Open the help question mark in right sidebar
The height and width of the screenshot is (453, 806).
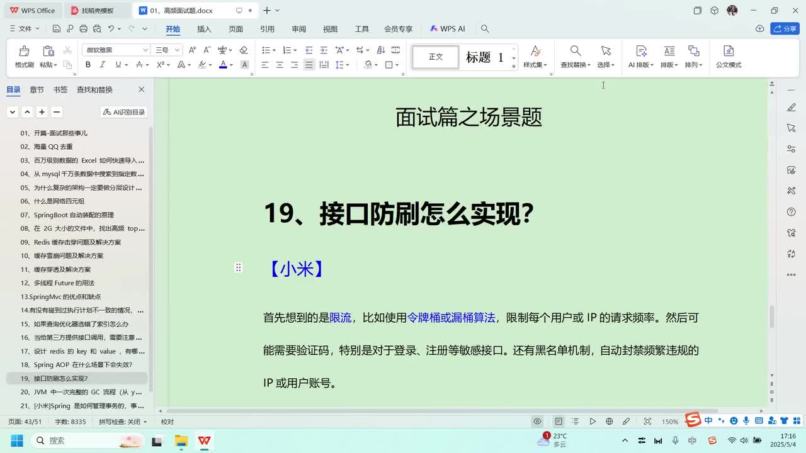[x=792, y=212]
